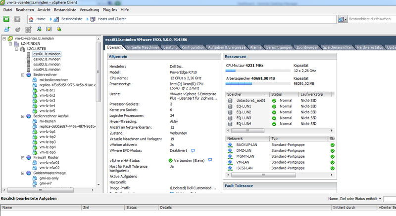Click the grey forward navigation arrow

pos(17,19)
